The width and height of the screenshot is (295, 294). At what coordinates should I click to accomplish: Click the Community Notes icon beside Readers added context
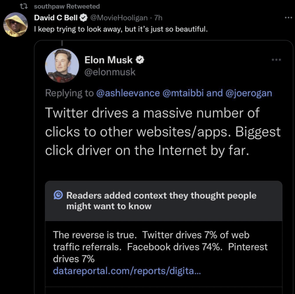click(58, 195)
